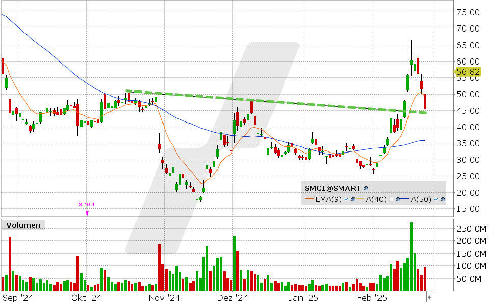Click the Feb '25 date label
This screenshot has width=489, height=305.
click(372, 298)
